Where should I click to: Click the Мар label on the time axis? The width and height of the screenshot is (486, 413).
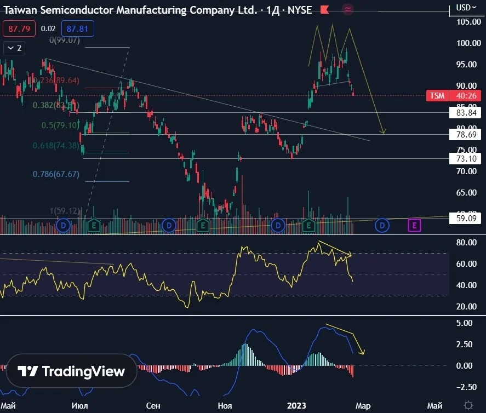(x=363, y=405)
